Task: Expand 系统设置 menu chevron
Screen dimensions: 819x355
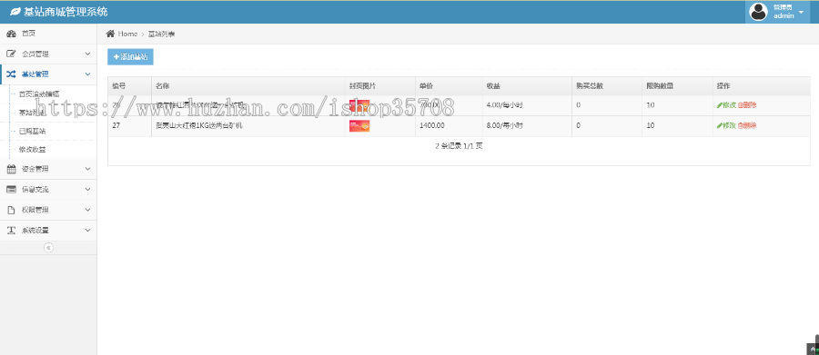Action: 87,230
